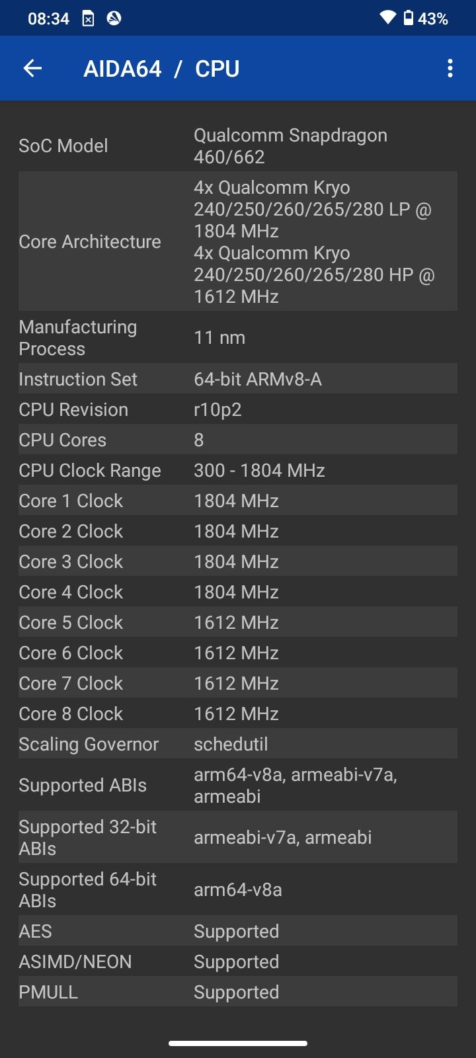Image resolution: width=476 pixels, height=1058 pixels.
Task: Tap the back arrow icon
Action: pos(32,68)
